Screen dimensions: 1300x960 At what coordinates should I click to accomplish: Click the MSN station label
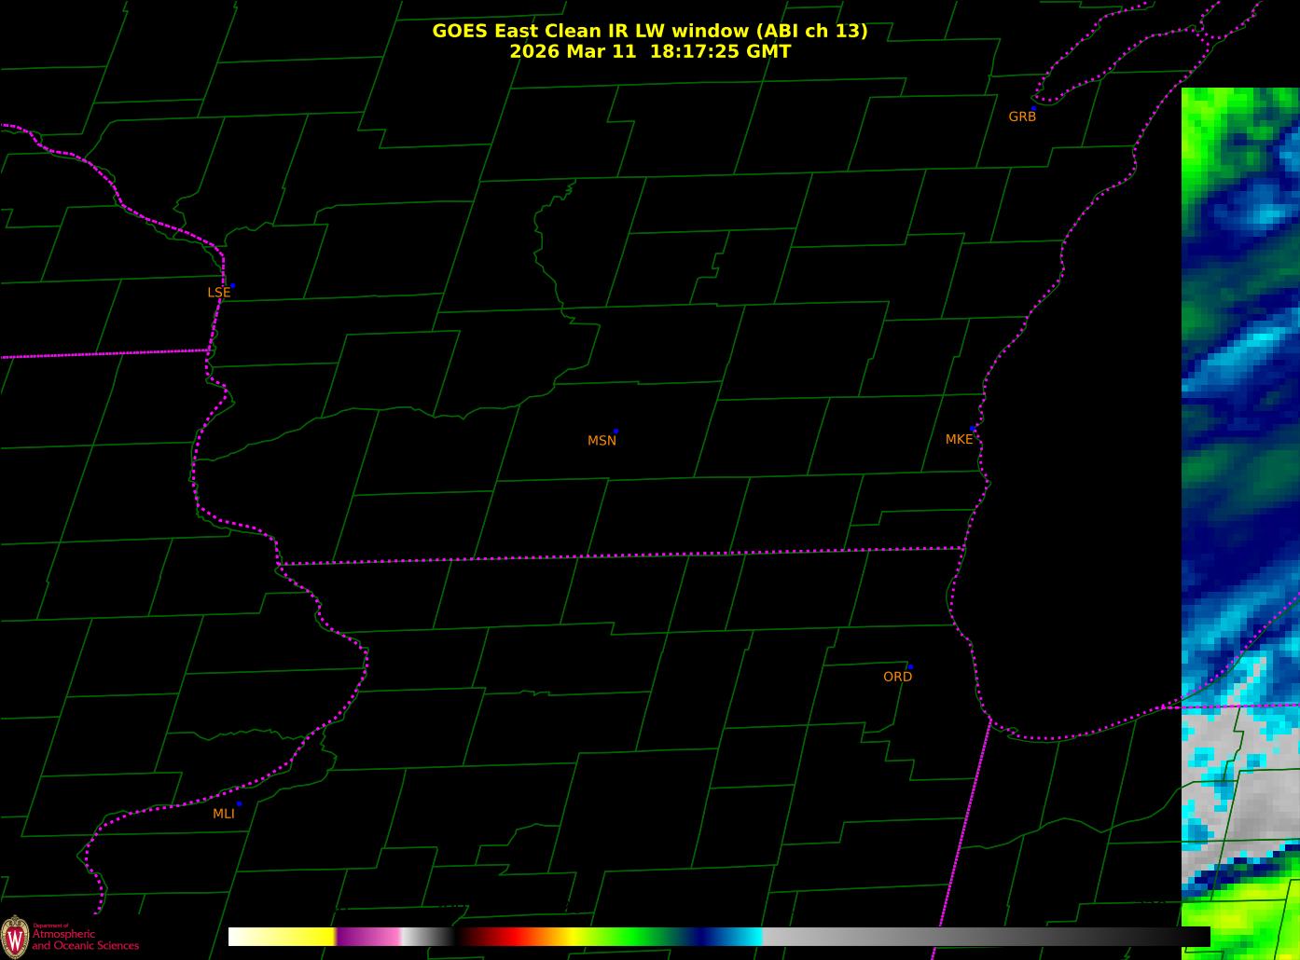[602, 441]
